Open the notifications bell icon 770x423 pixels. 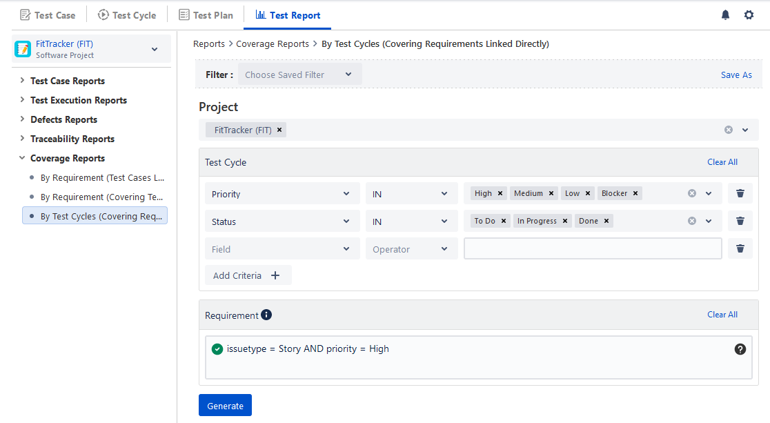[725, 14]
